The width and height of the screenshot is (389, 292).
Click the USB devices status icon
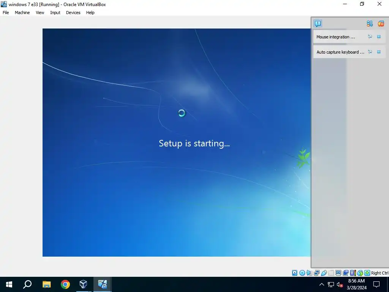[324, 273]
